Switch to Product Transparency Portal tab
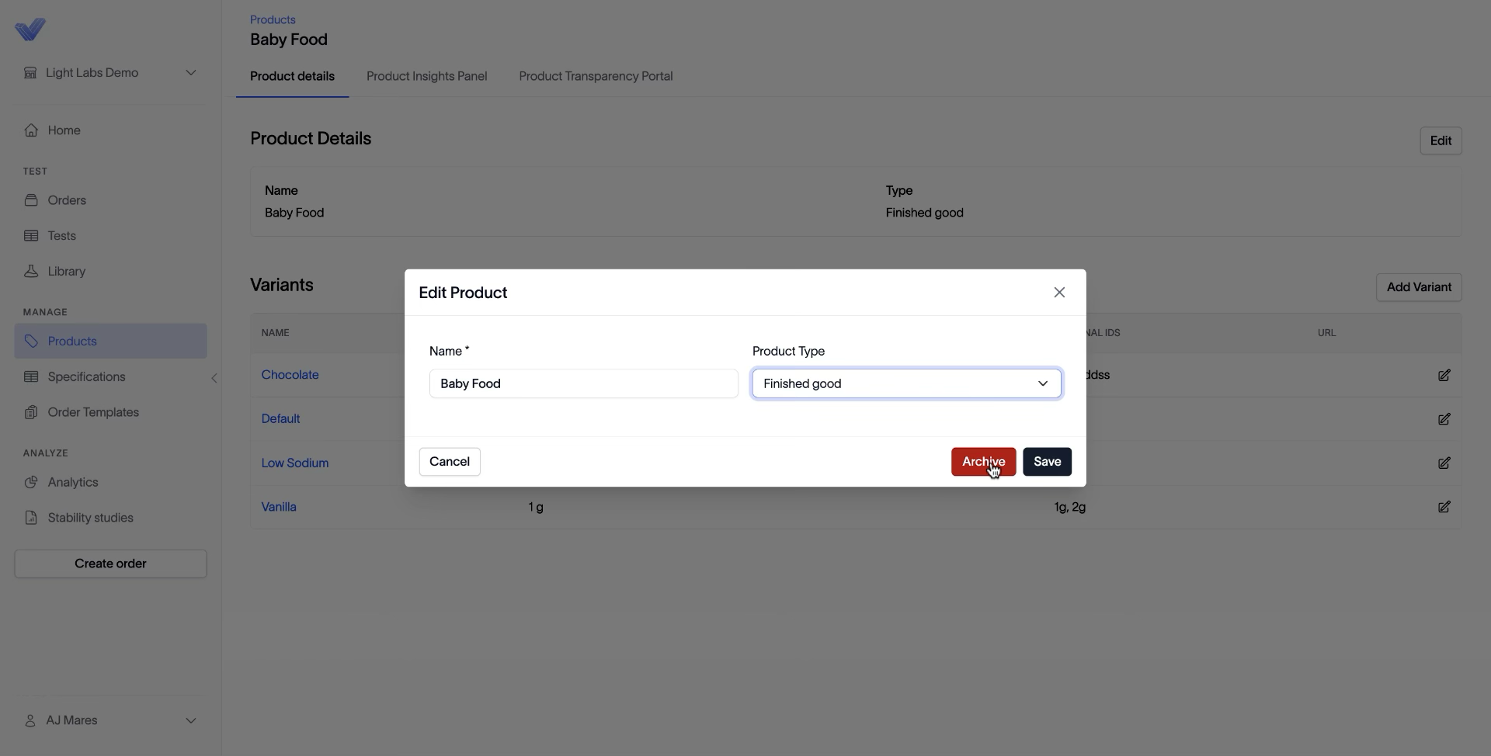The height and width of the screenshot is (756, 1491). tap(596, 76)
